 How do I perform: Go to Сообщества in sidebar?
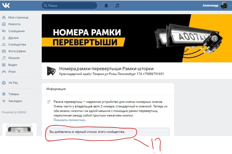tap(17, 44)
